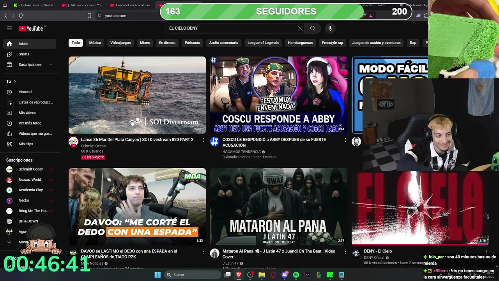The height and width of the screenshot is (281, 499).
Task: Switch to Contenido del canal tab
Action: point(131,5)
